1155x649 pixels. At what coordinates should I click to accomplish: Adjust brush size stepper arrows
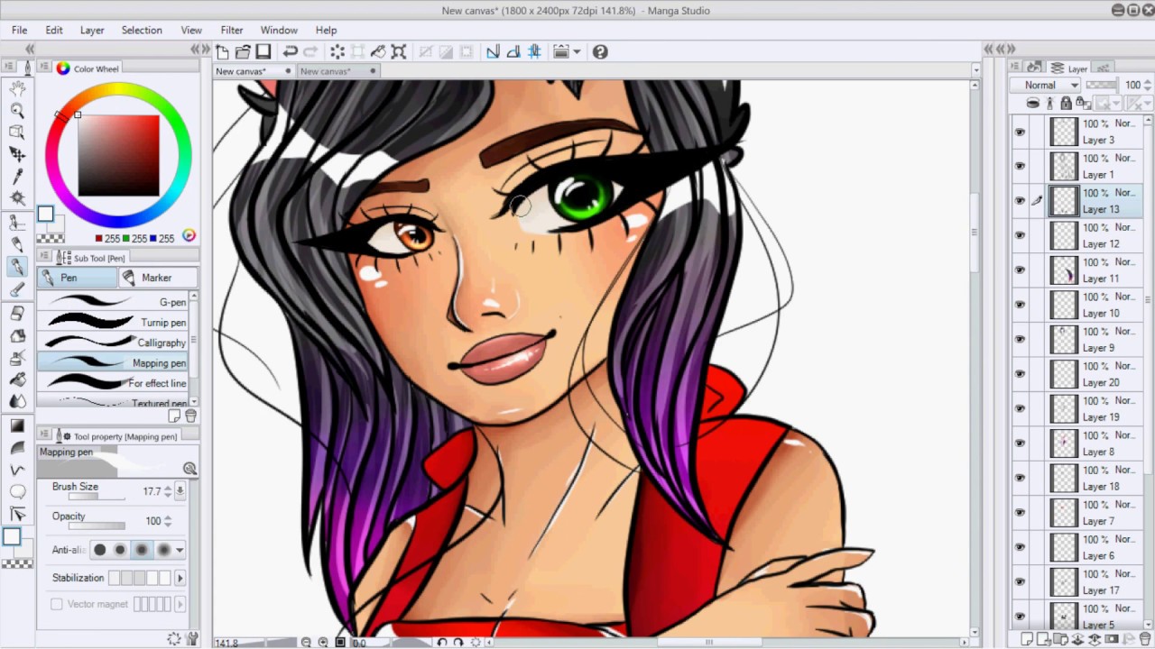[x=168, y=491]
